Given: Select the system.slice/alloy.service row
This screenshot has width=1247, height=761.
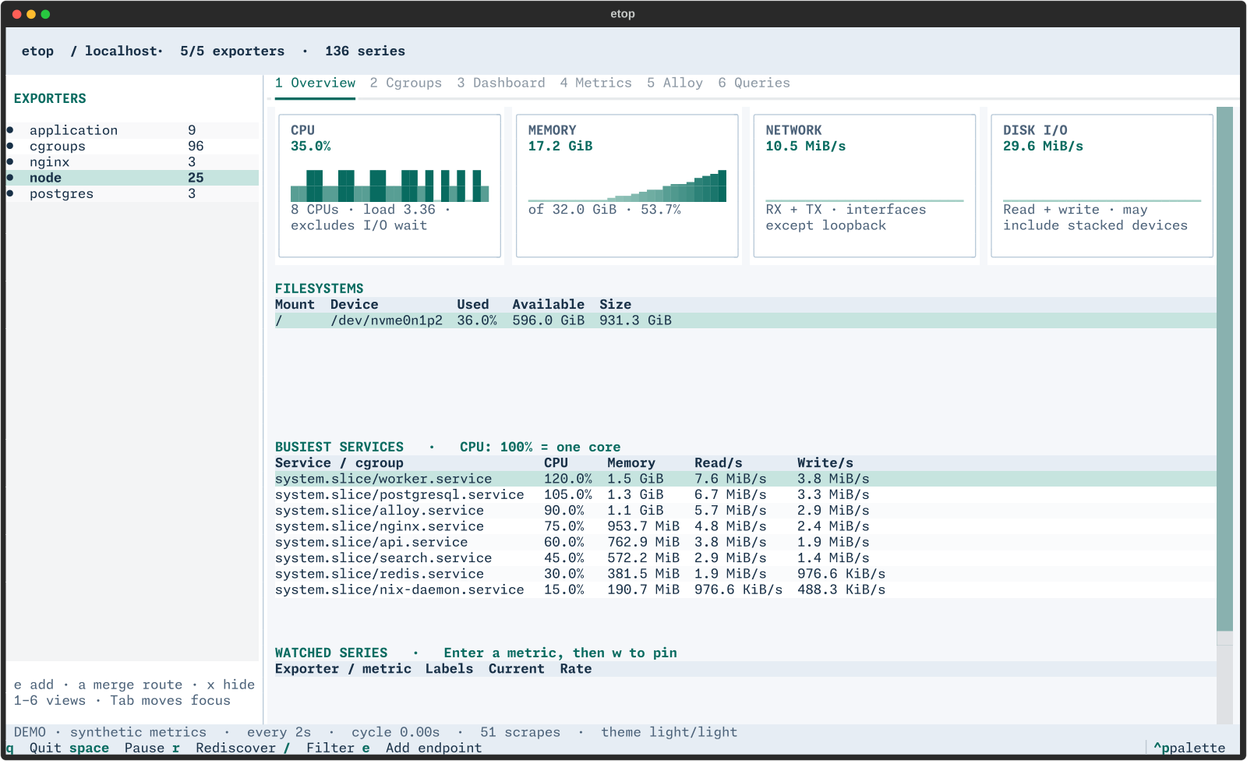Looking at the screenshot, I should [745, 511].
